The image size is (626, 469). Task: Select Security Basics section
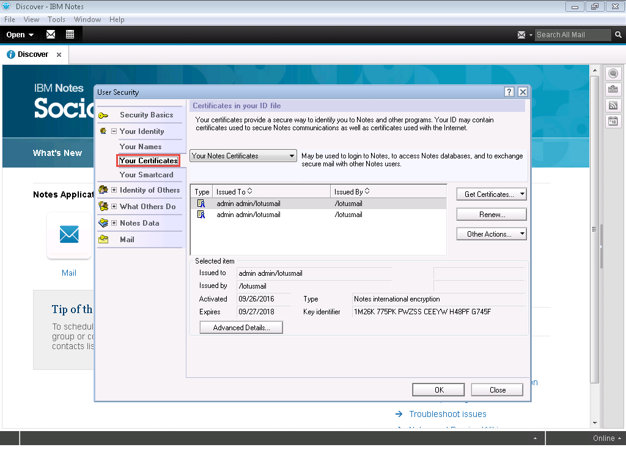(147, 115)
